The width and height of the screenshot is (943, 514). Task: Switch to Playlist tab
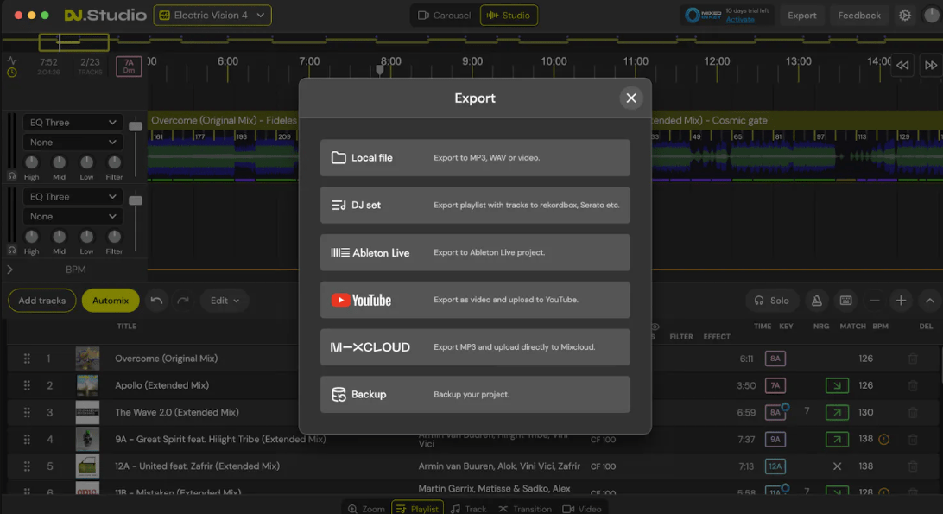[417, 509]
